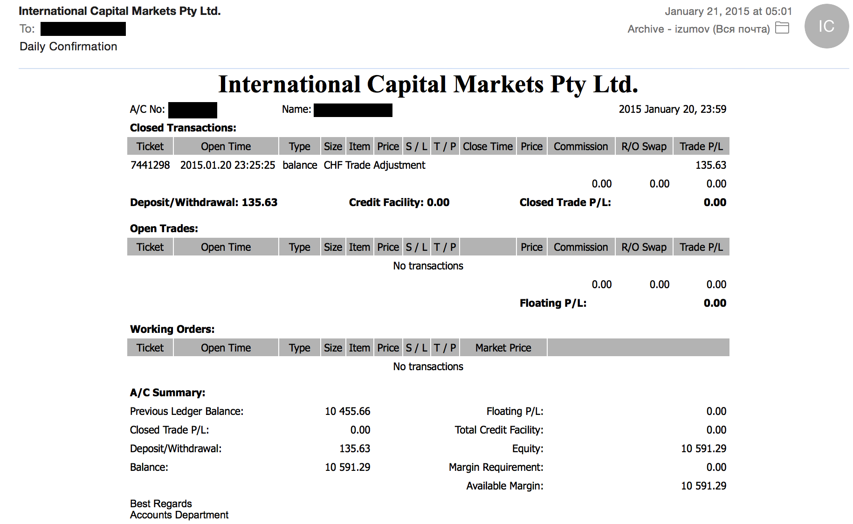Click the archive folder icon
Image resolution: width=853 pixels, height=524 pixels.
coord(782,28)
